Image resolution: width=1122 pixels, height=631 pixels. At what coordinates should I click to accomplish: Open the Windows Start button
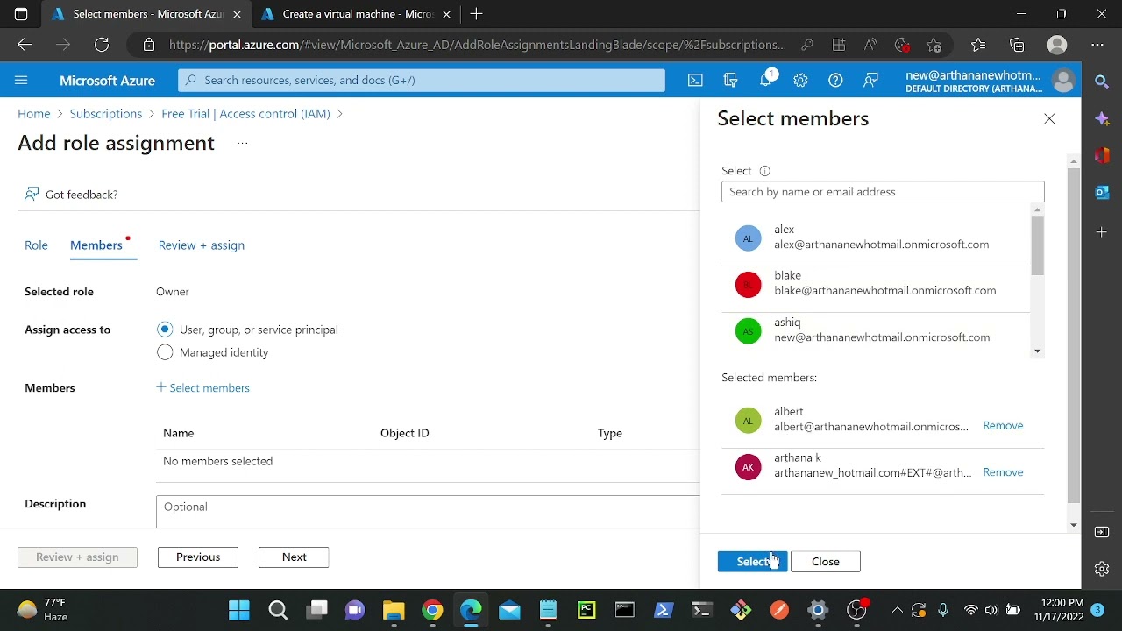[x=238, y=610]
